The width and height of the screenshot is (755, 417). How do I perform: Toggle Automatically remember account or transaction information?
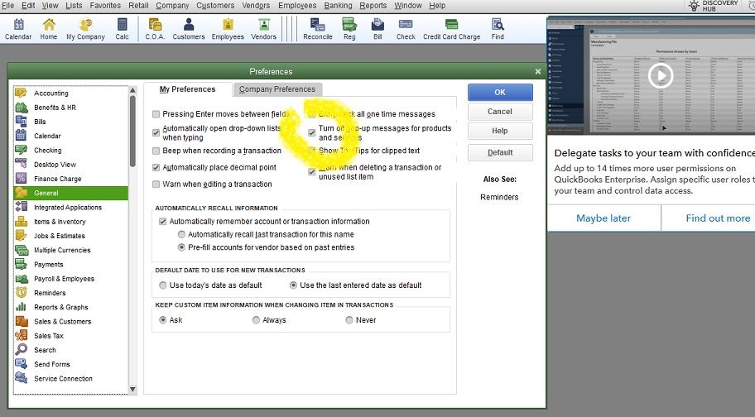coord(163,221)
